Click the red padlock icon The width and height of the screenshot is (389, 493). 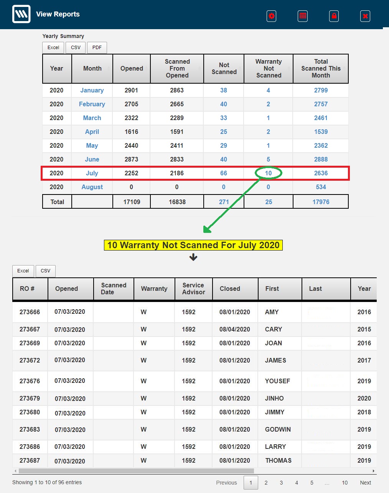[x=334, y=16]
